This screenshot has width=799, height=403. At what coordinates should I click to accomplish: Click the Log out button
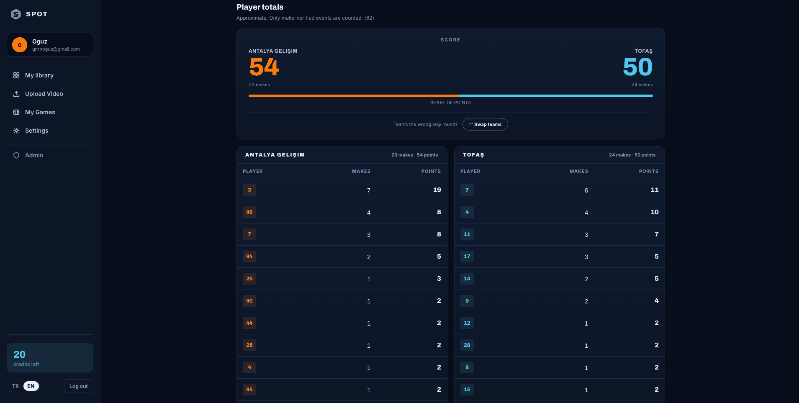click(x=79, y=386)
